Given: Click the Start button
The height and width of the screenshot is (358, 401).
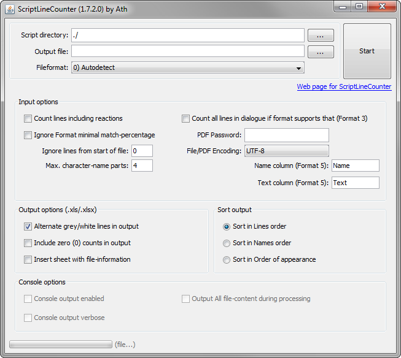Looking at the screenshot, I should pos(367,51).
